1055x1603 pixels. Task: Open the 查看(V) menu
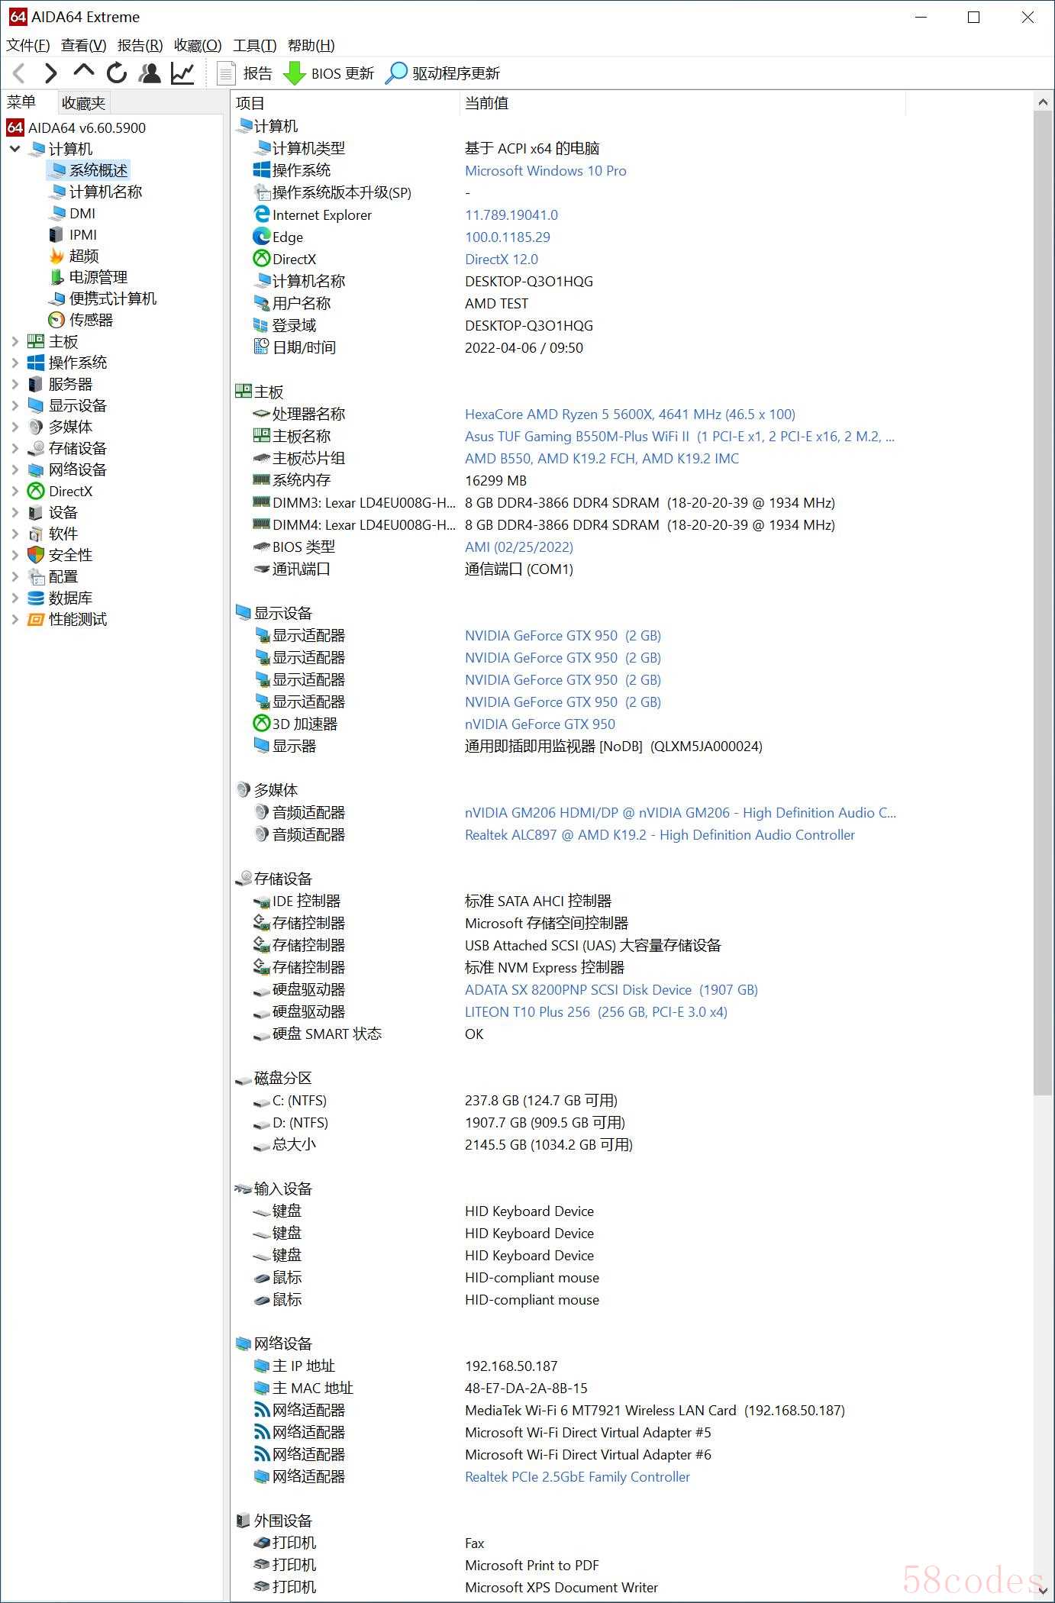pyautogui.click(x=83, y=45)
